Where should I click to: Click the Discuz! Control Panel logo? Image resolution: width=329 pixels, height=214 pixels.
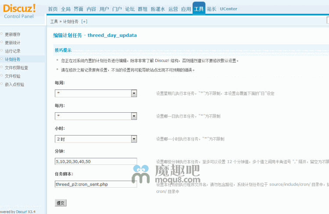[x=19, y=11]
